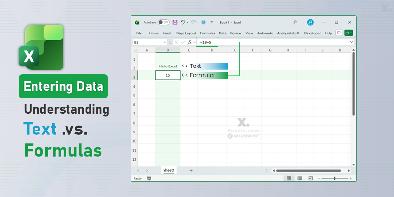Switch to the Review tab
Screen dimensions: 394x197
236,33
